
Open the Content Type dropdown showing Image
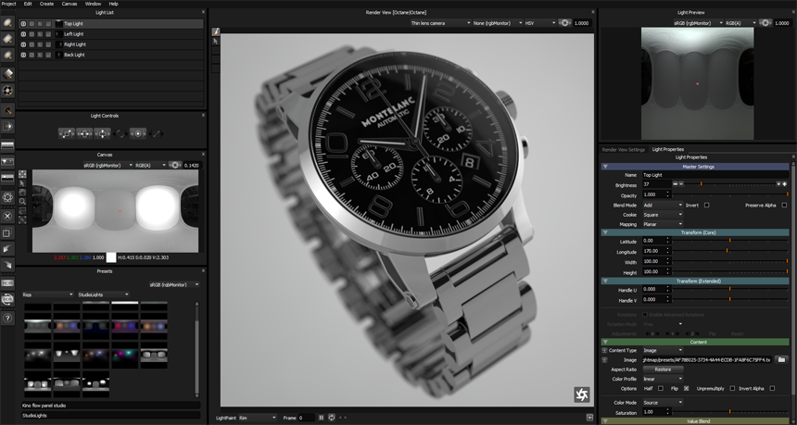click(x=663, y=350)
